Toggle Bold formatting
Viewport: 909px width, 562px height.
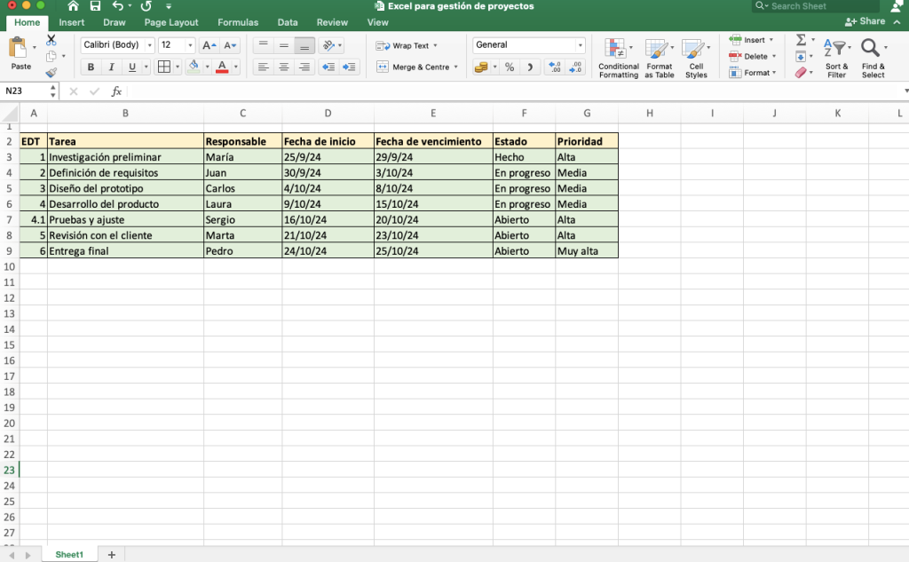(x=91, y=67)
